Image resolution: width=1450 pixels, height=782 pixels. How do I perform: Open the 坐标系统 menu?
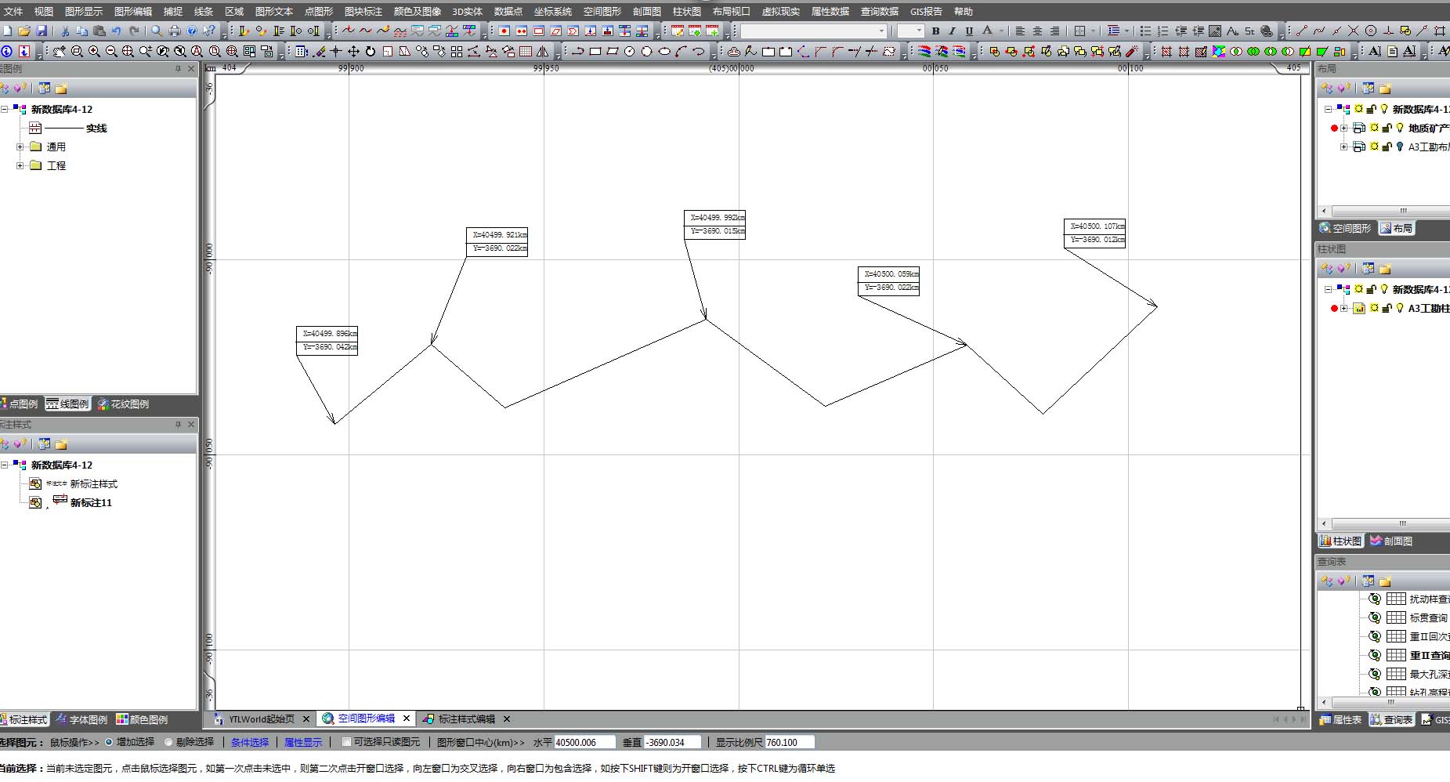click(553, 12)
